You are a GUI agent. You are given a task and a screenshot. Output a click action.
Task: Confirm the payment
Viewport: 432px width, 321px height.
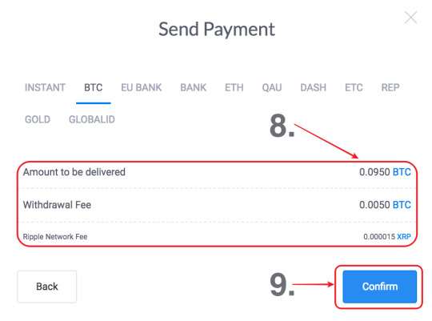(x=380, y=287)
